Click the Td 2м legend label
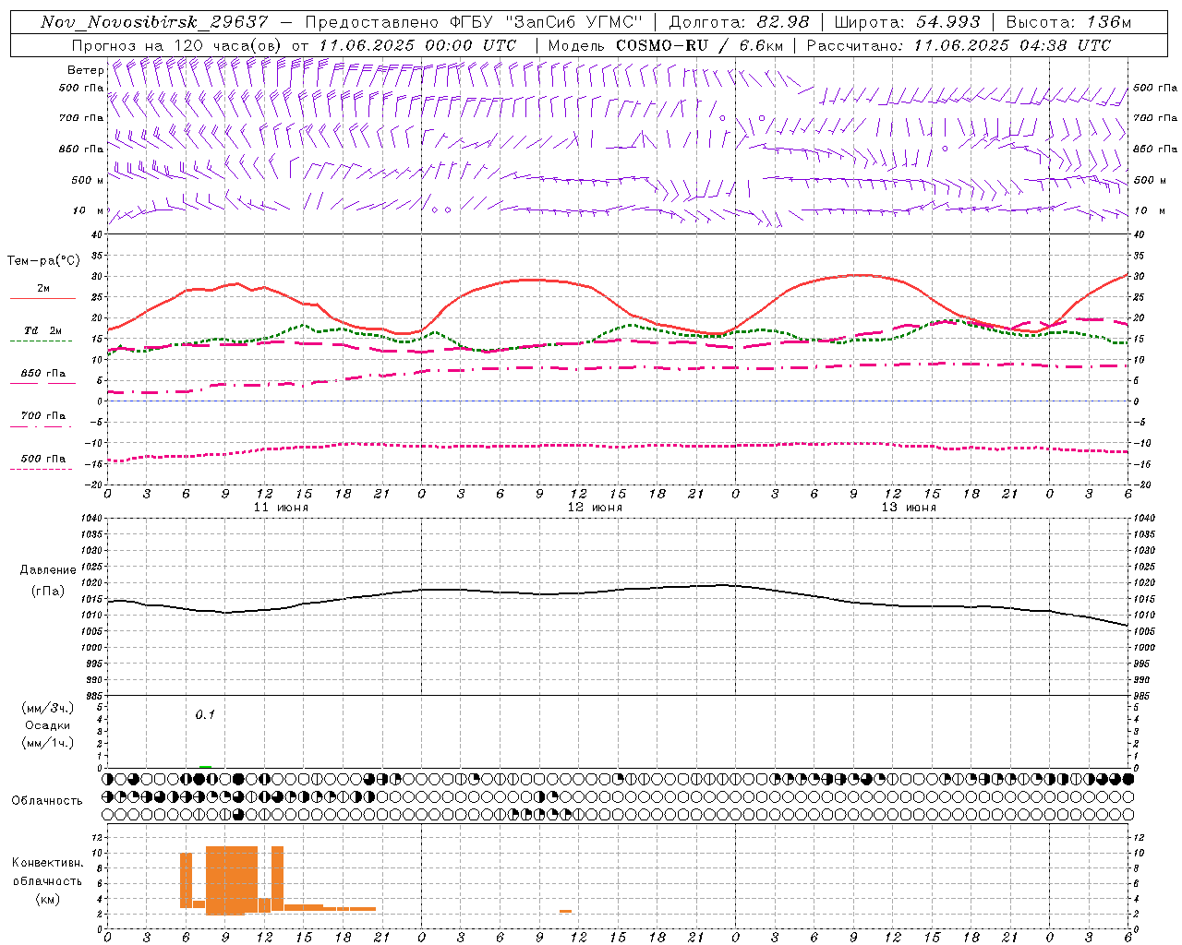This screenshot has width=1182, height=945. [x=42, y=330]
